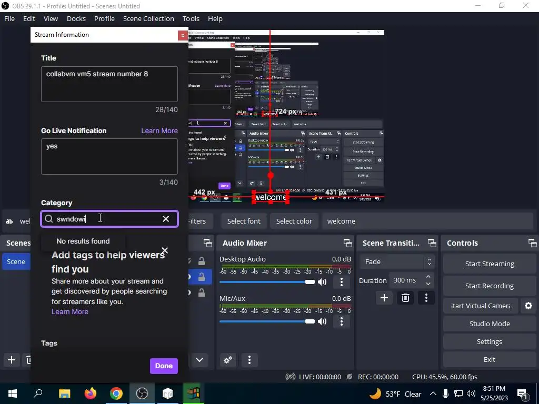Open the File menu
The image size is (539, 404).
(9, 18)
